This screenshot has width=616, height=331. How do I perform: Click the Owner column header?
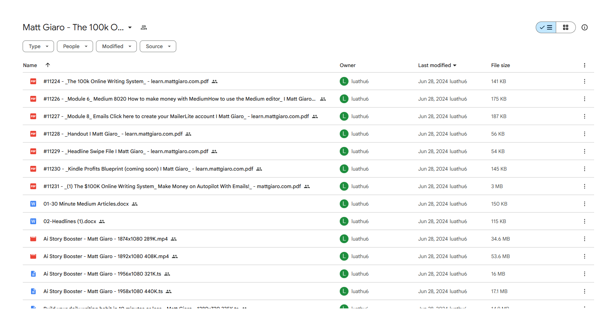(347, 65)
